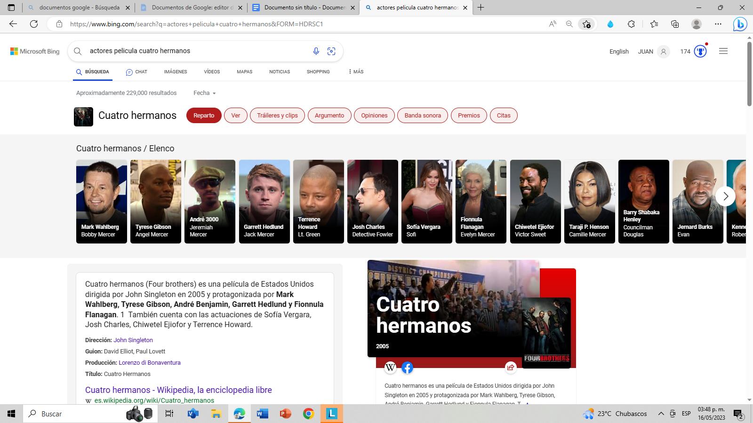Switch to NOTICIAS tab

(x=280, y=72)
